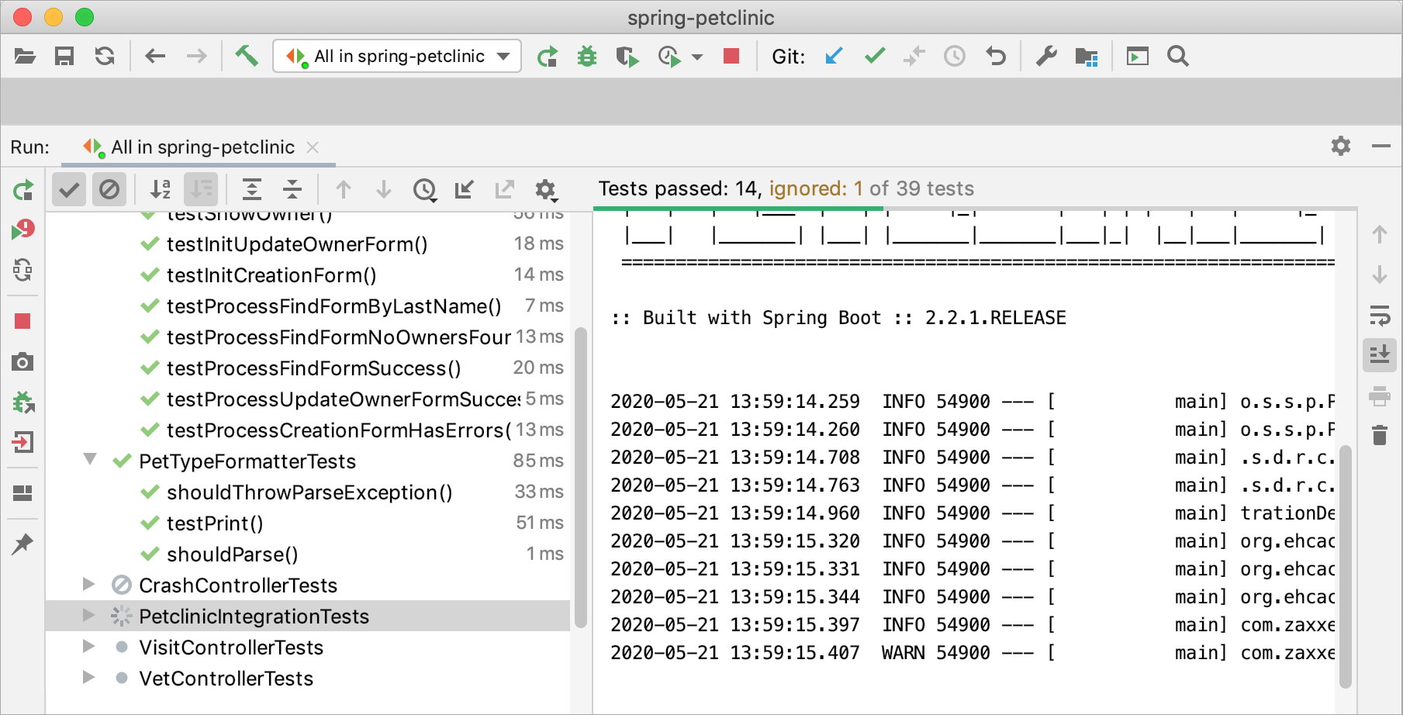Start debugging with the bug icon

click(587, 56)
